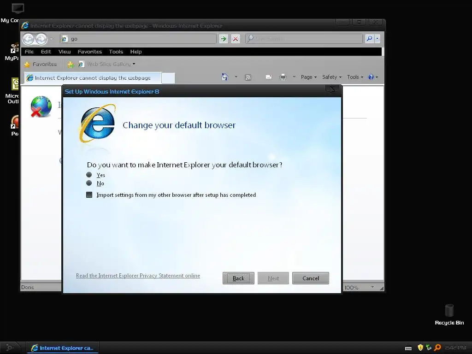Click the RSS Feeds icon

248,77
